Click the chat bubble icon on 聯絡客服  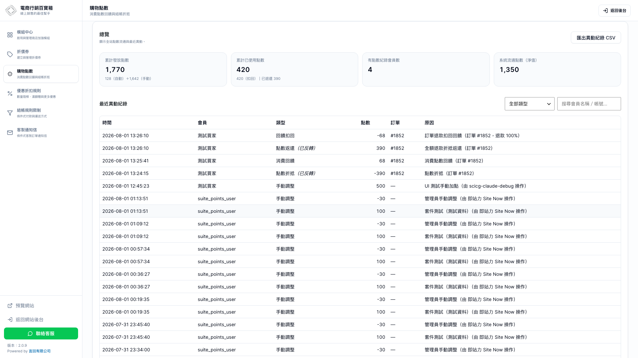tap(30, 333)
